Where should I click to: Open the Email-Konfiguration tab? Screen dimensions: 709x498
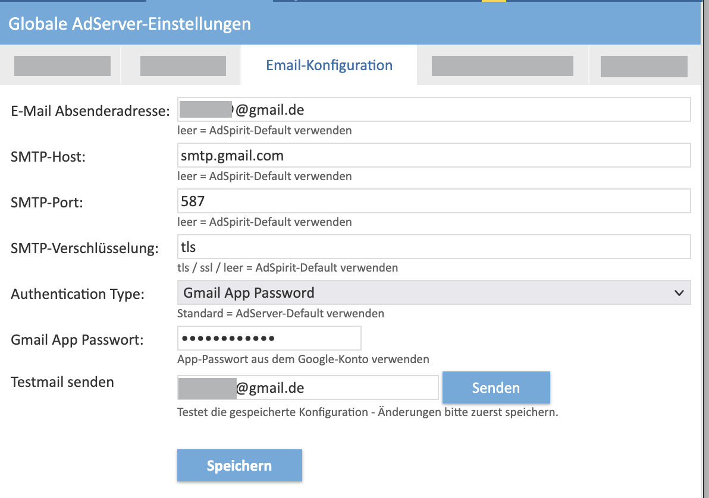(329, 65)
